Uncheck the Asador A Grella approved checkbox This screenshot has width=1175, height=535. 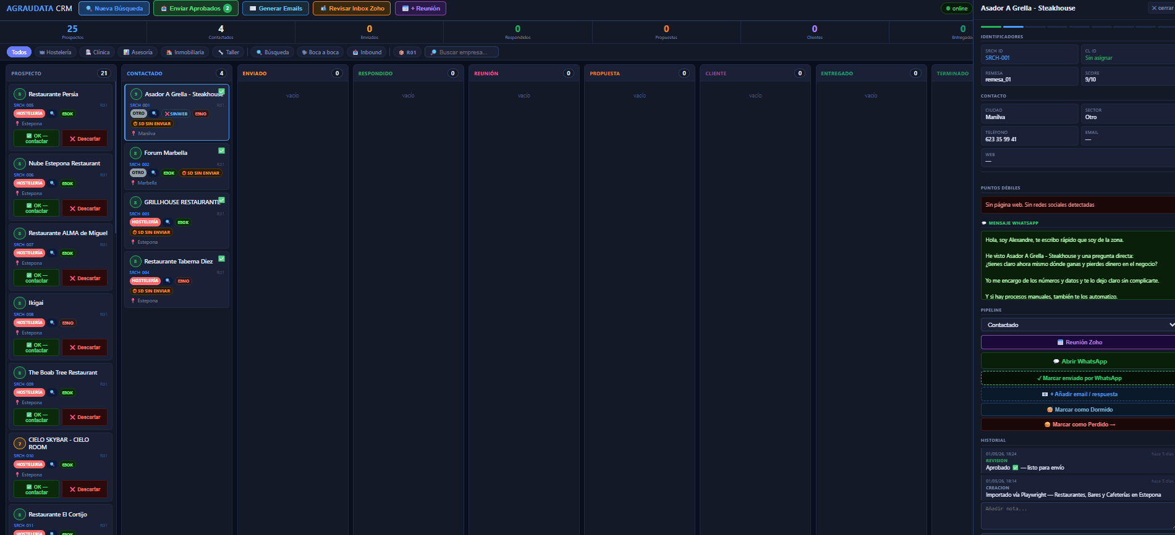pos(221,91)
